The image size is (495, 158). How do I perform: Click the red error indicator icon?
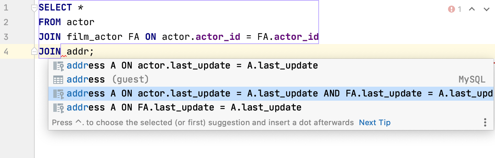[x=451, y=9]
